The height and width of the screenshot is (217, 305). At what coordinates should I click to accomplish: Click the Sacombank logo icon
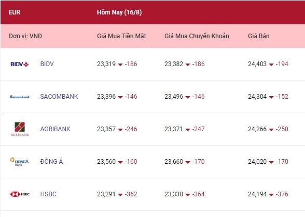pyautogui.click(x=20, y=97)
